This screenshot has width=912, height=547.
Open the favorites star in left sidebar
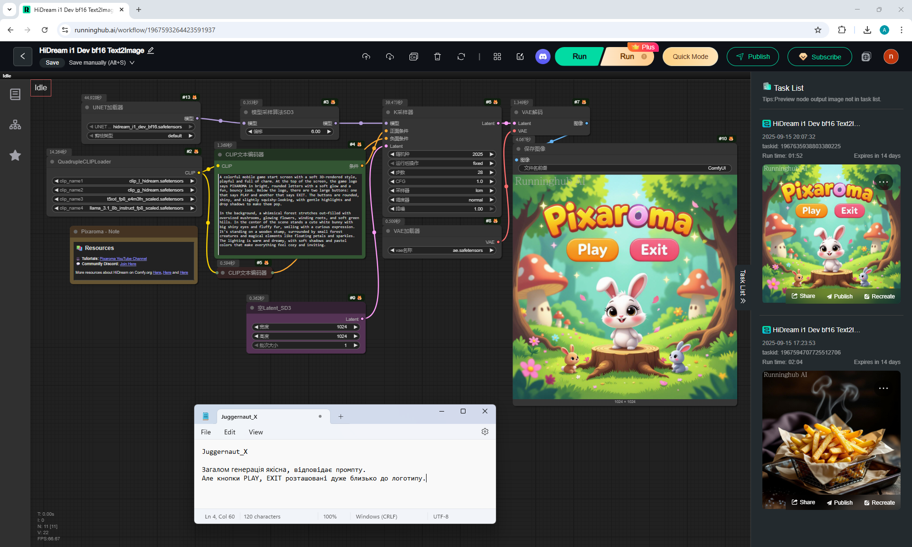[15, 155]
